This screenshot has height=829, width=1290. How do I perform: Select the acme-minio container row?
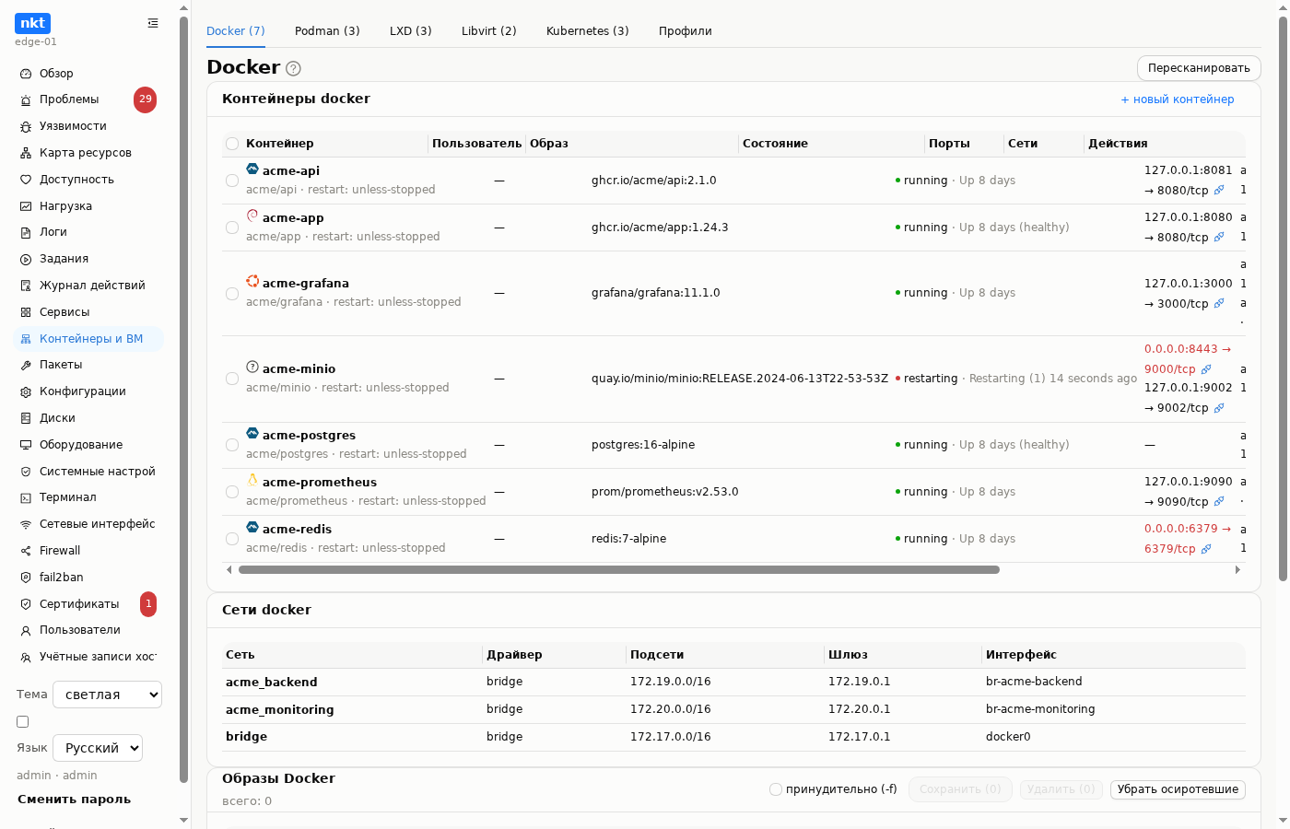(232, 379)
